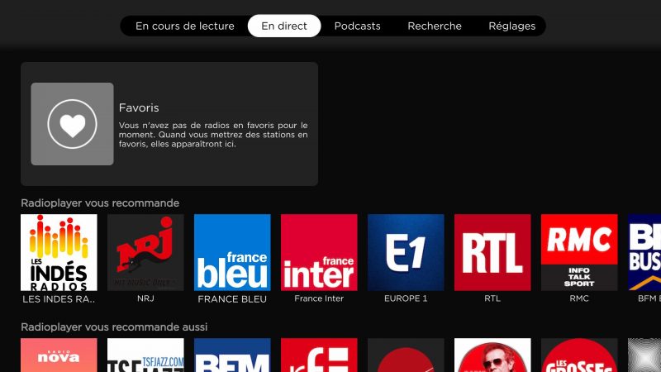Switch to the En cours de lecture tab
661x372 pixels.
coord(184,26)
